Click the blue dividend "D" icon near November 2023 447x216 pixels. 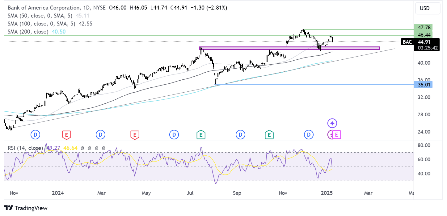click(x=35, y=134)
